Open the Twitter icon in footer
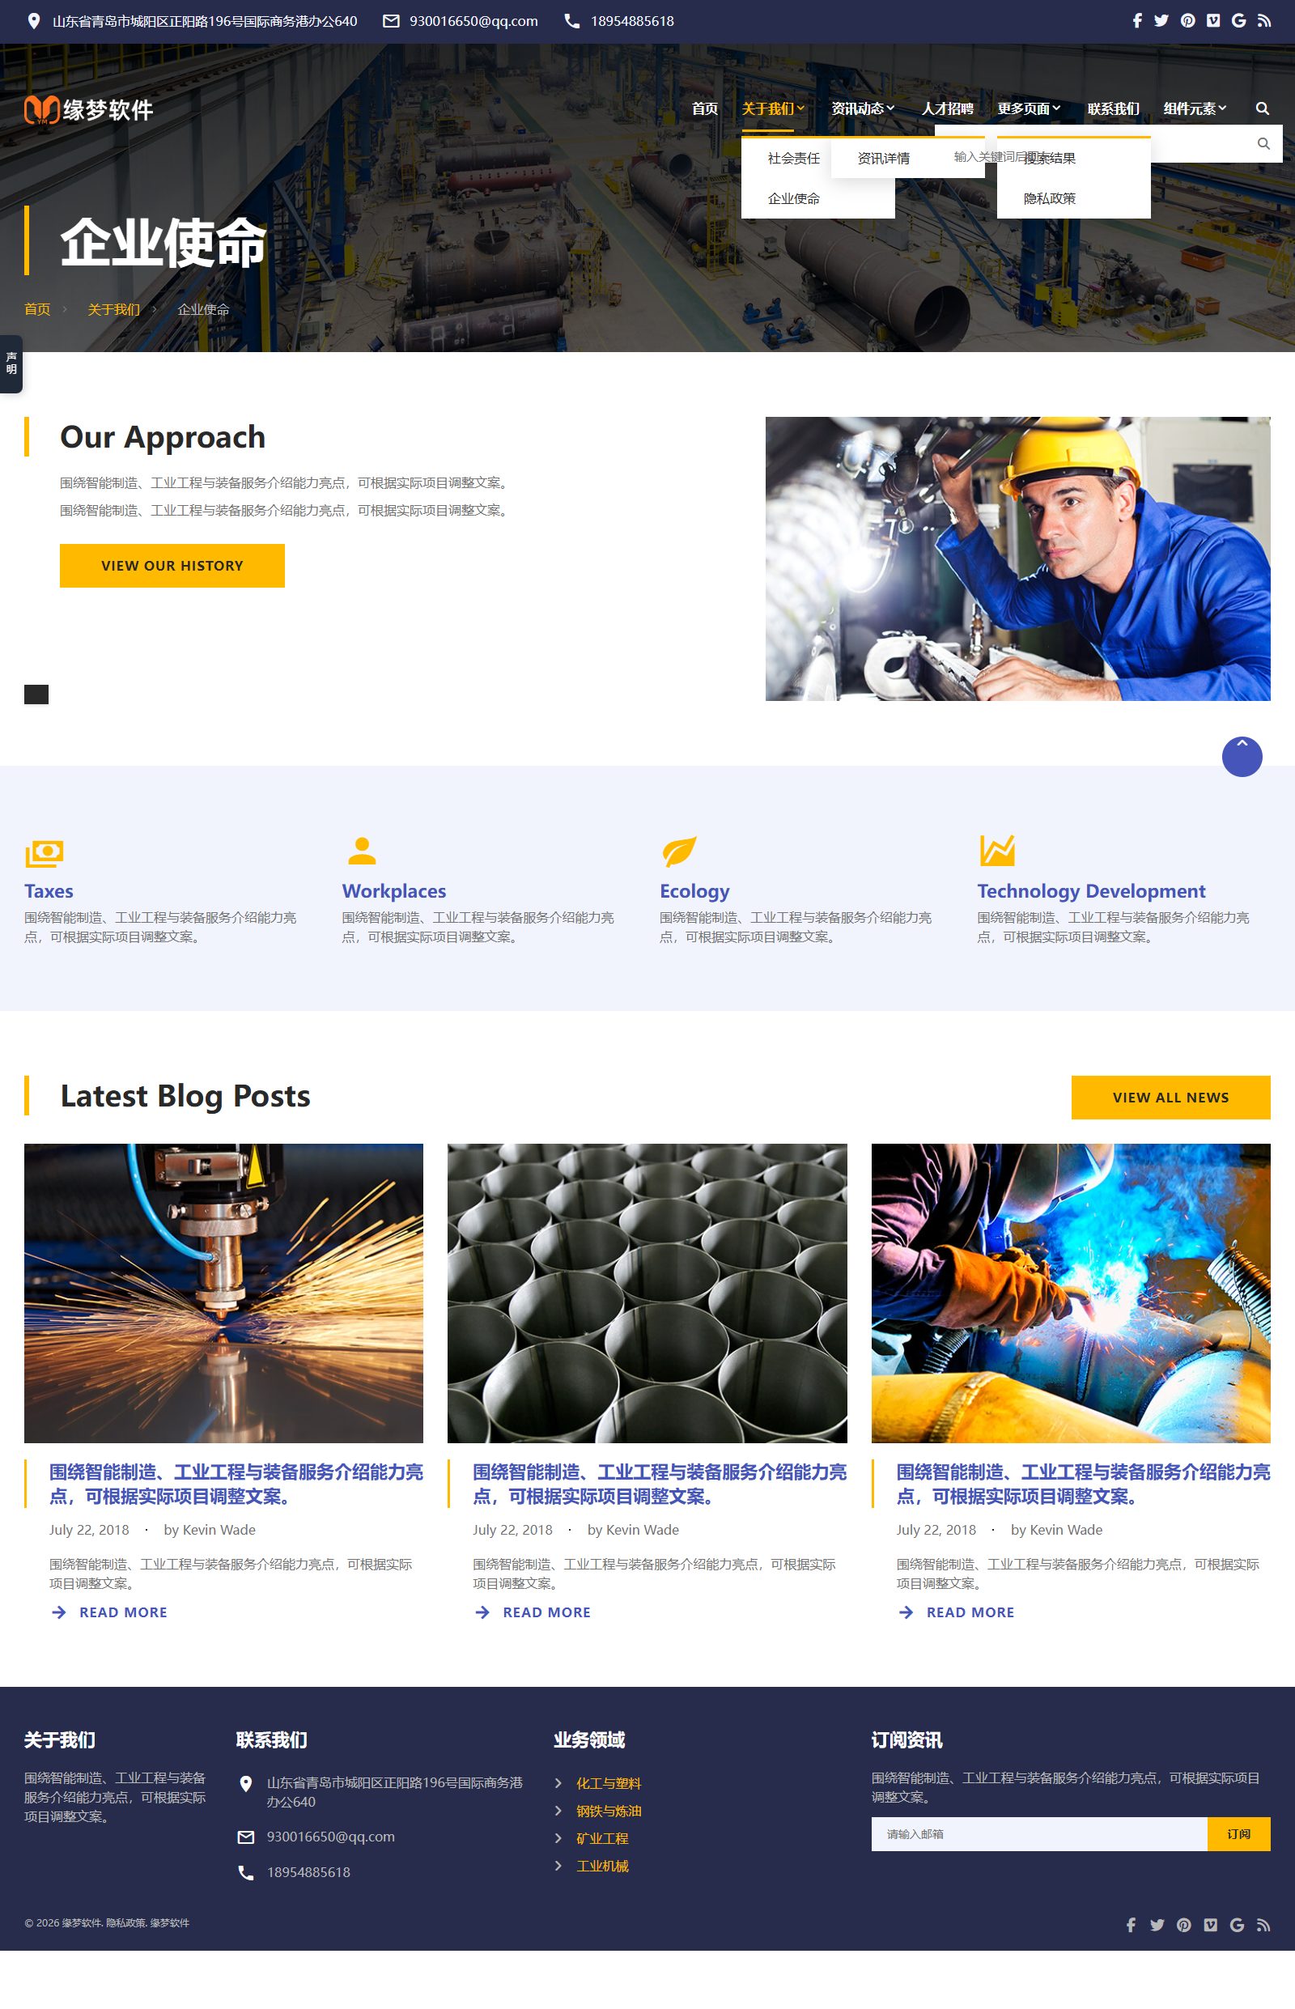The width and height of the screenshot is (1295, 2009). [x=1157, y=1925]
